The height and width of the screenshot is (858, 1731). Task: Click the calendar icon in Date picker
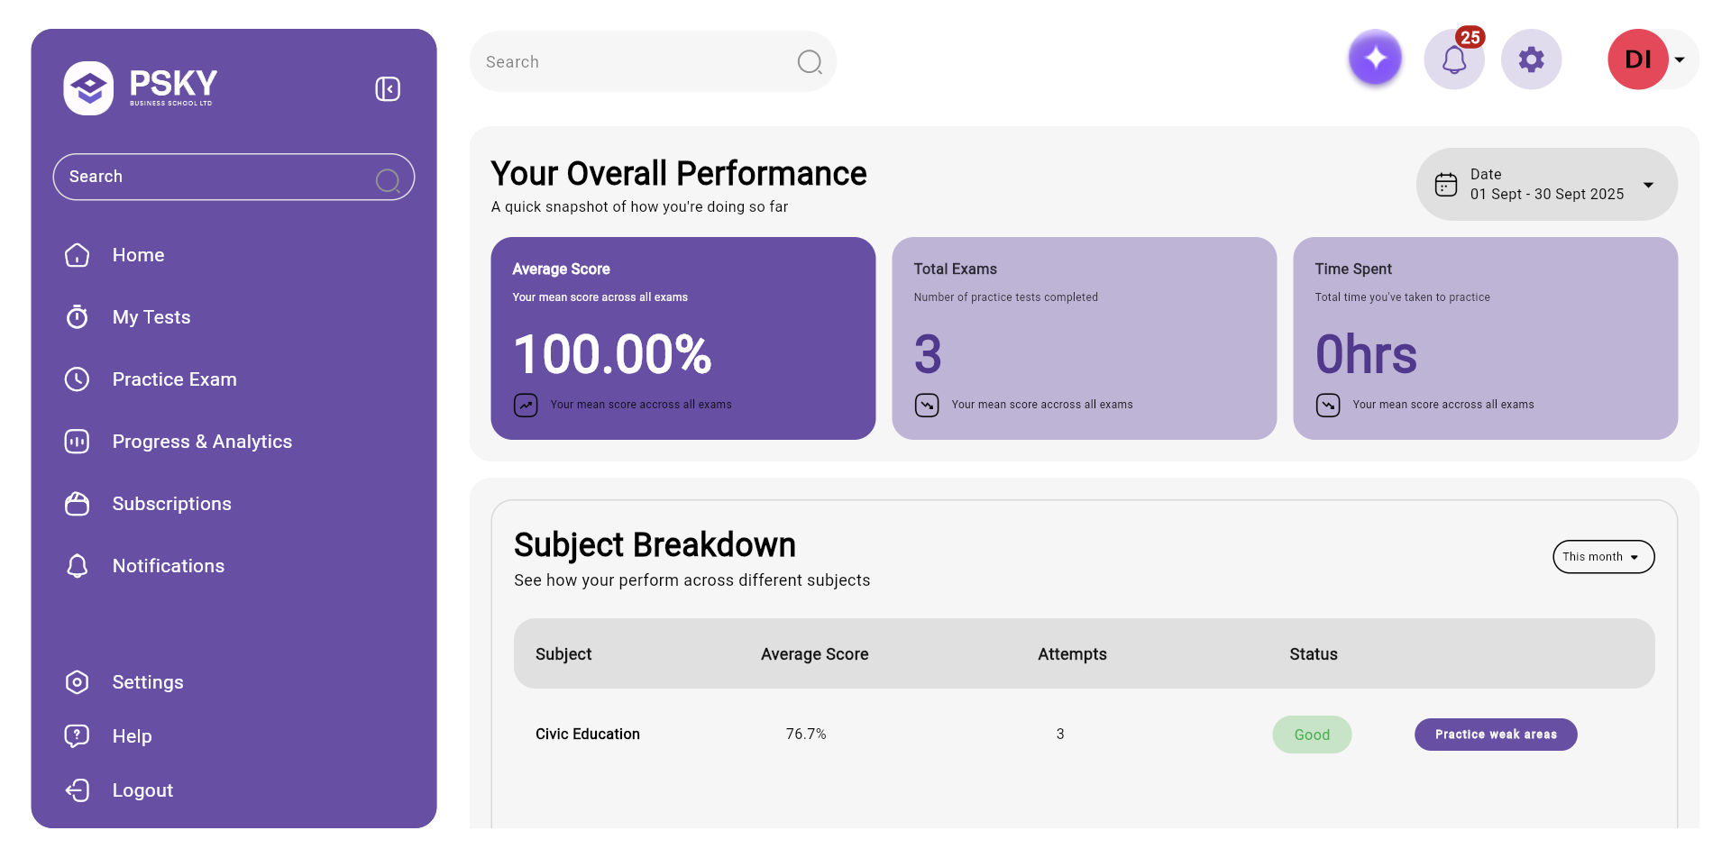(x=1446, y=185)
